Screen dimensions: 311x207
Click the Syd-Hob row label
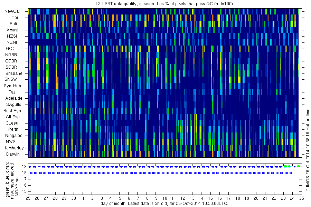click(x=12, y=86)
